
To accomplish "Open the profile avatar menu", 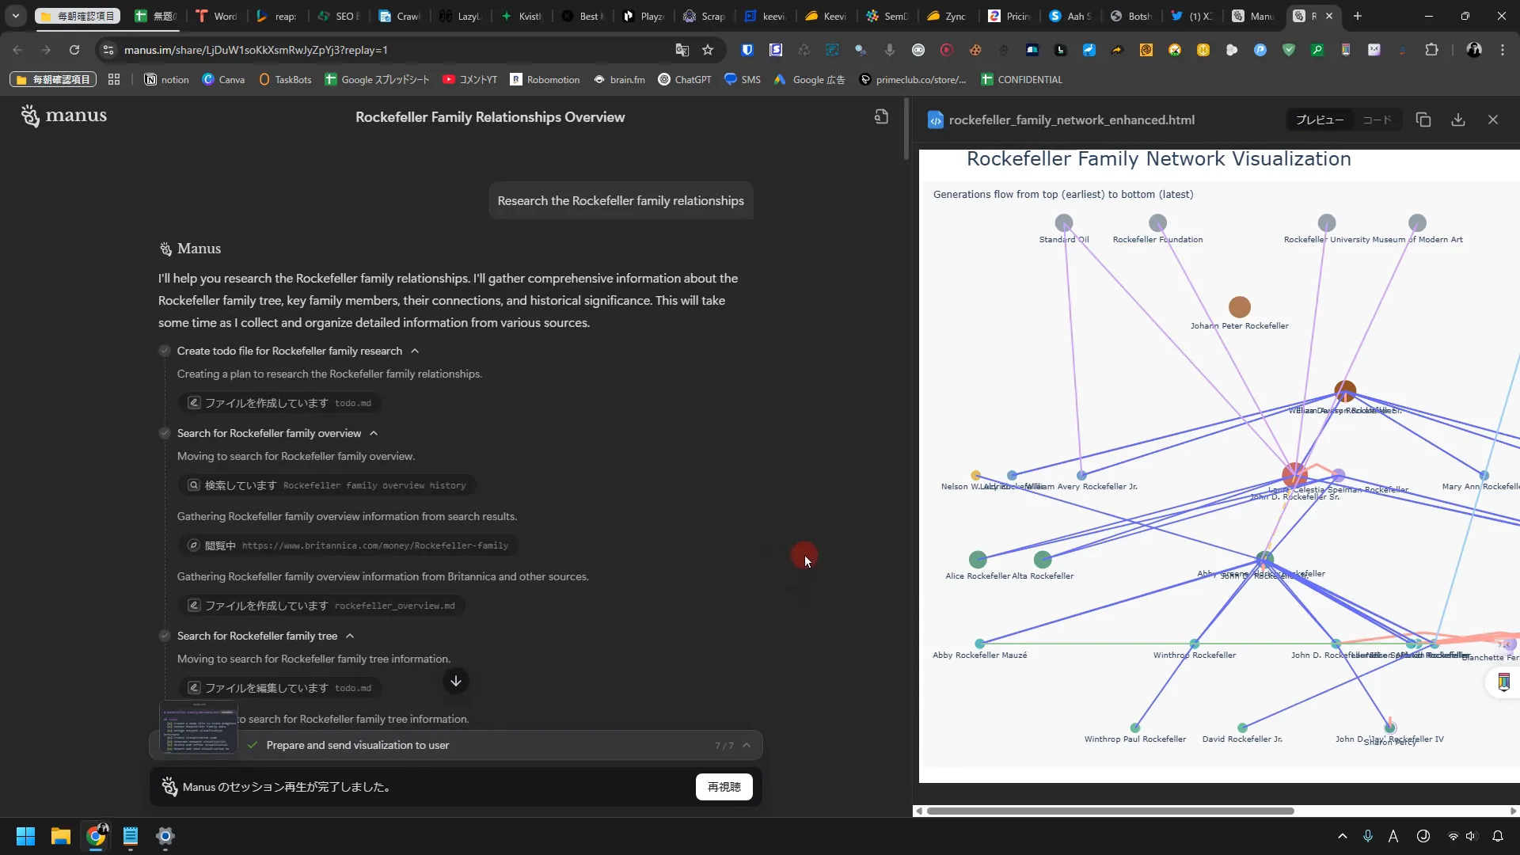I will [x=1474, y=50].
